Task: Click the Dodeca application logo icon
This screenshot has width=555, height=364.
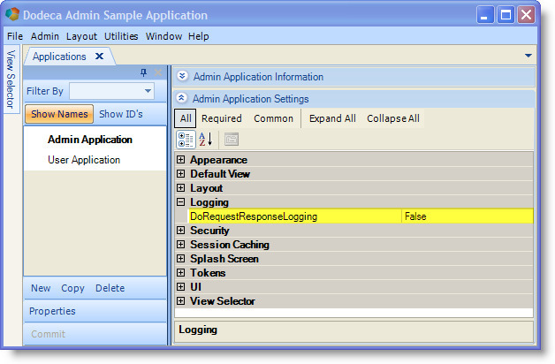Action: tap(12, 14)
